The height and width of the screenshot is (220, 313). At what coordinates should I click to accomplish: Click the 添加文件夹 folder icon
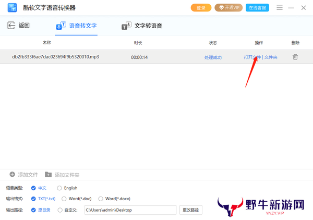48,175
